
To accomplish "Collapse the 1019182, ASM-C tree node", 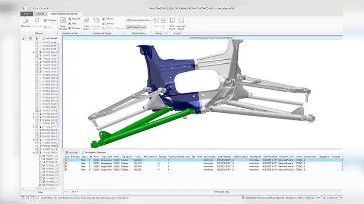I will (33, 153).
